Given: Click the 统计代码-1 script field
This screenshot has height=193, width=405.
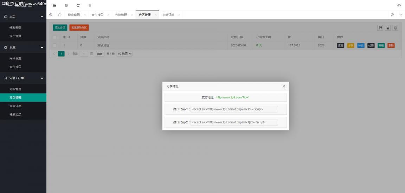Looking at the screenshot, I should (234, 109).
